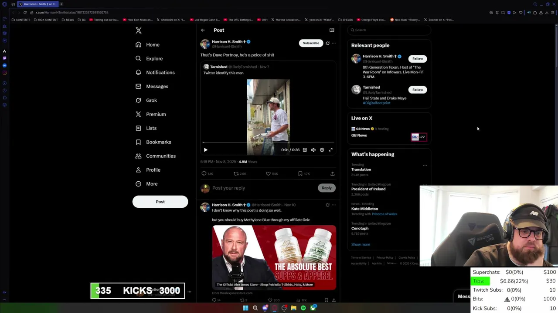Open new browser tab with plus

(61, 4)
